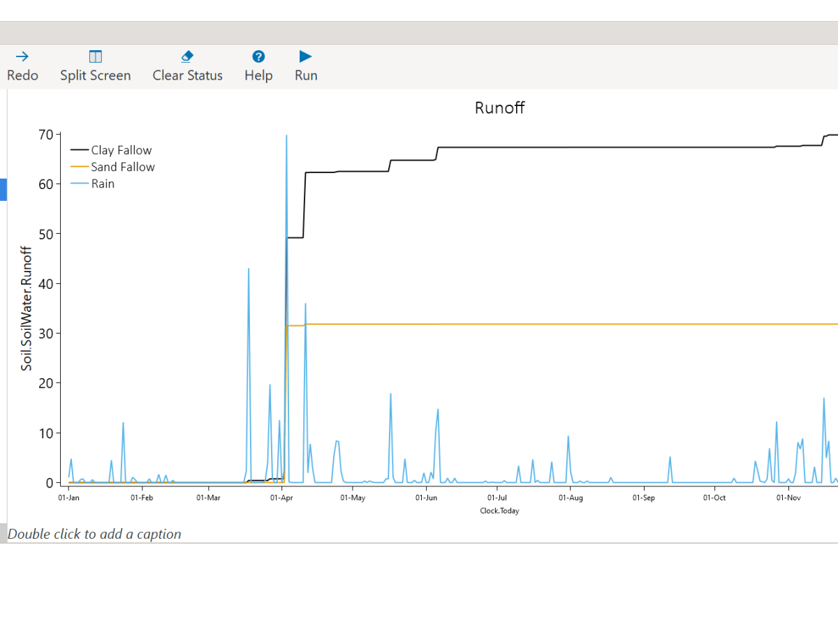Screen dimensions: 838x628
Task: Click the 01-Jan tick label
Action: (x=68, y=498)
